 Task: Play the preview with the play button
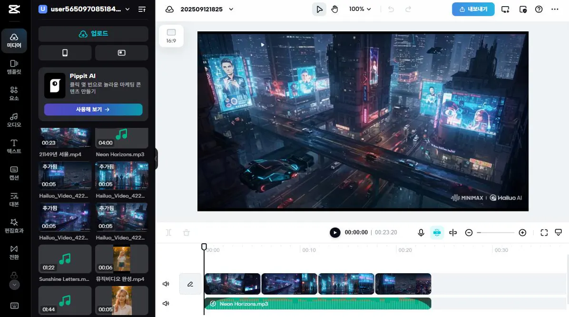coord(335,232)
